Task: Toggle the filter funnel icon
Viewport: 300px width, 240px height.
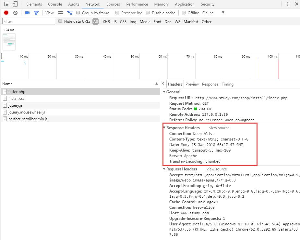Action: click(36, 13)
